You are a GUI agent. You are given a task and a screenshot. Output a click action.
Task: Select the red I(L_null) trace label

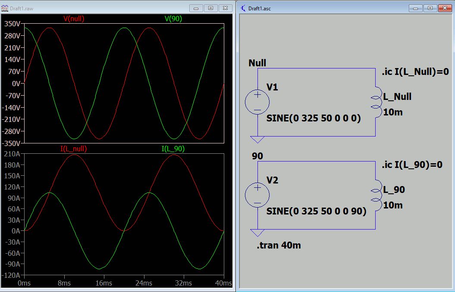(x=74, y=149)
